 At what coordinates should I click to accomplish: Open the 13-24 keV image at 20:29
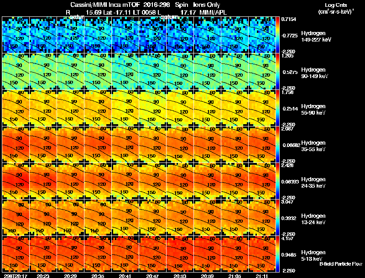[71, 217]
